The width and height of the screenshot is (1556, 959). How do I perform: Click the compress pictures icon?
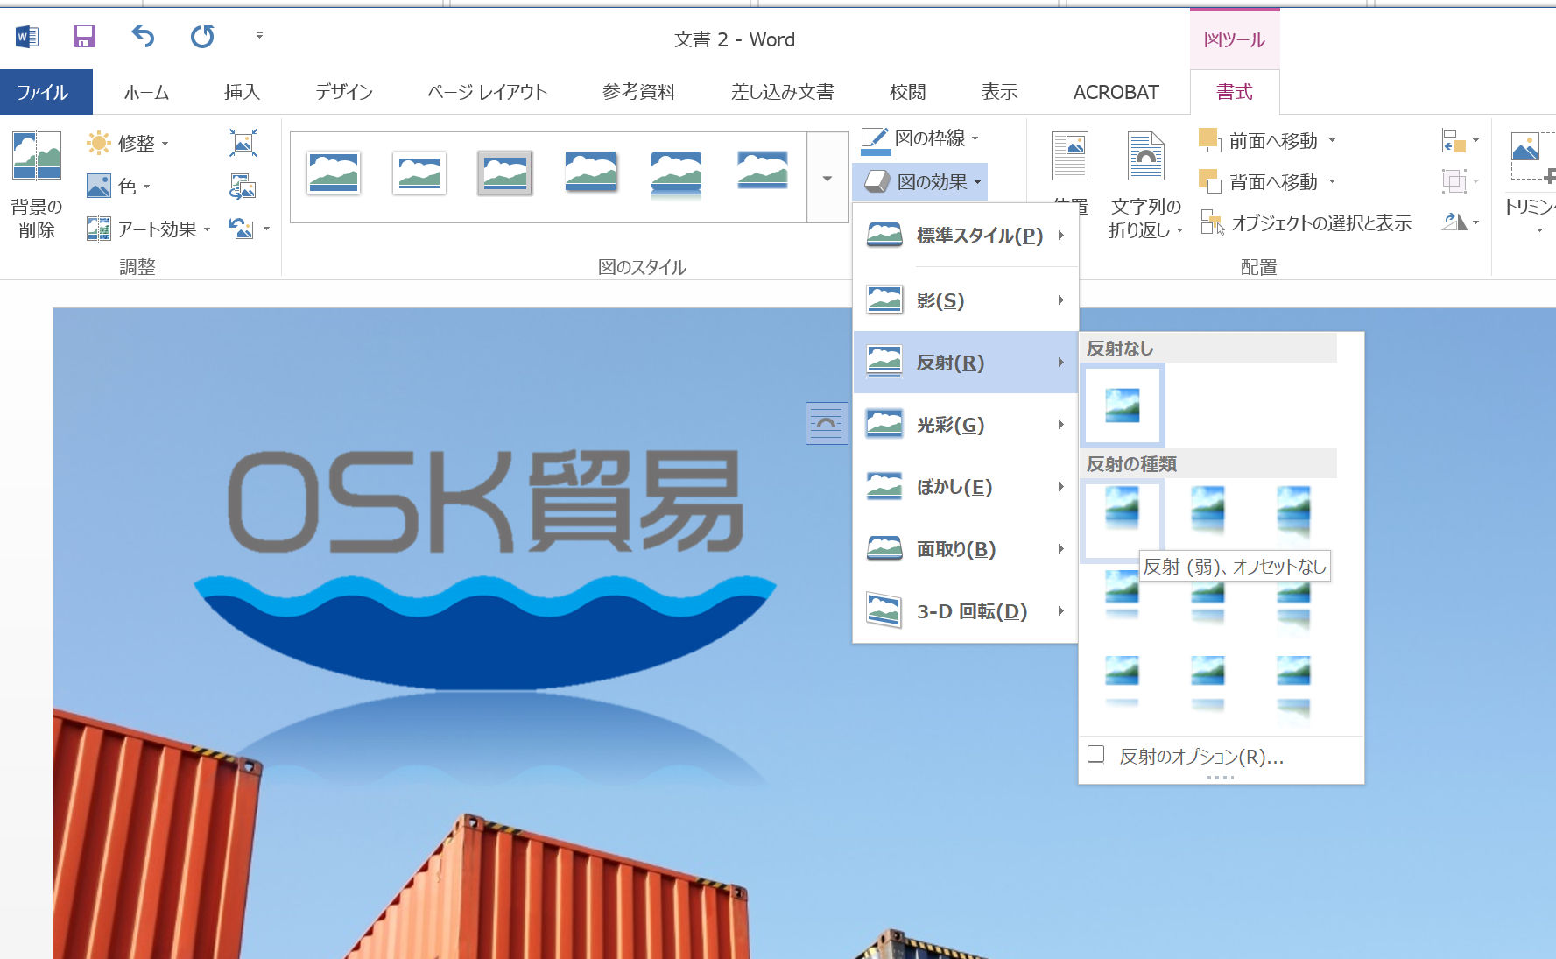click(243, 143)
